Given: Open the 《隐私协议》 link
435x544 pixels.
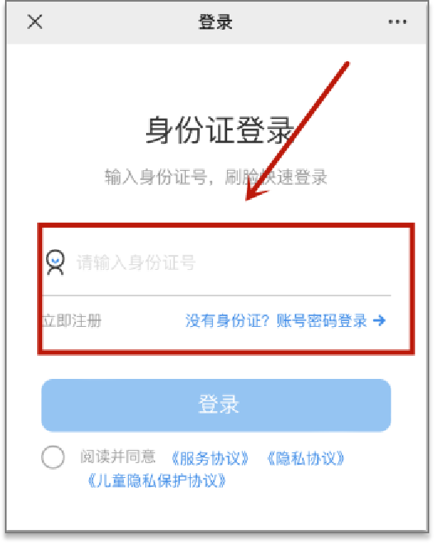Looking at the screenshot, I should (305, 459).
